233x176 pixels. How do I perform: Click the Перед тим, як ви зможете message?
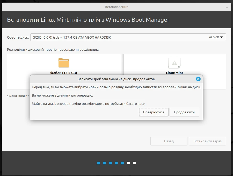(x=116, y=87)
